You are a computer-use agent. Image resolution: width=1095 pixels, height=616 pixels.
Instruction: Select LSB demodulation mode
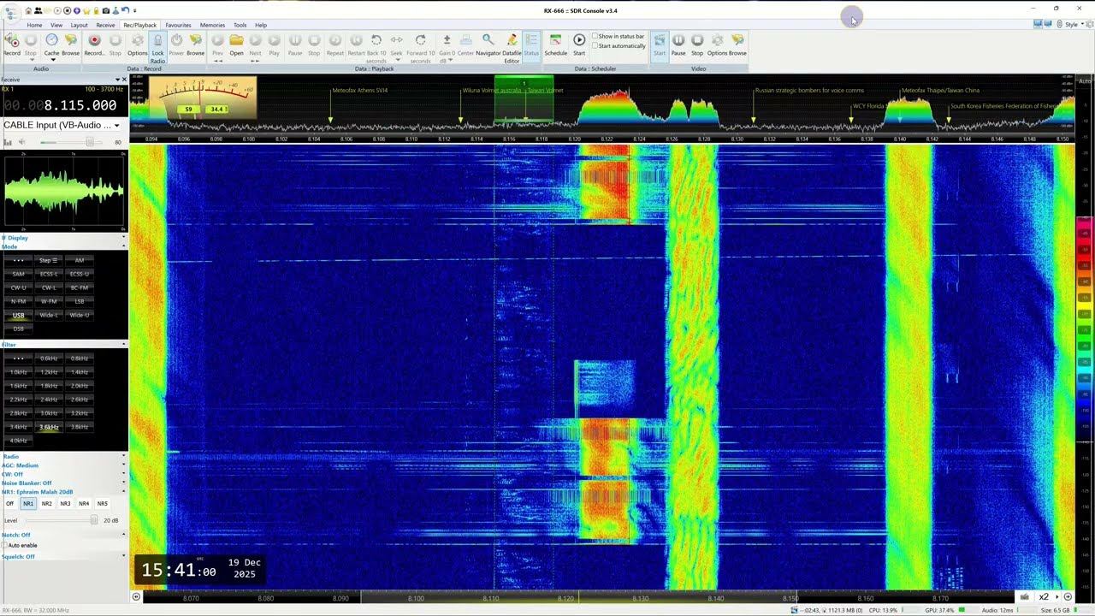[80, 301]
